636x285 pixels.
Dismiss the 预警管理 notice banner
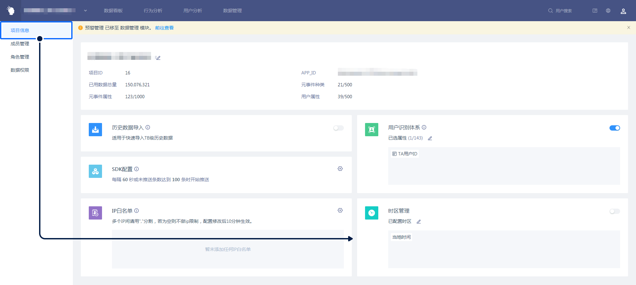tap(628, 27)
